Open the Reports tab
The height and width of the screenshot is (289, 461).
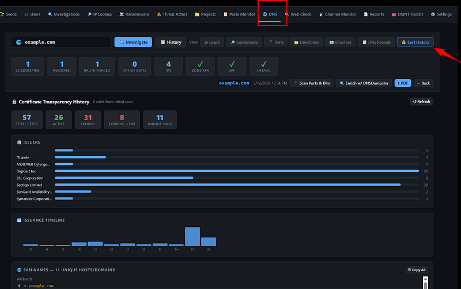[x=374, y=14]
